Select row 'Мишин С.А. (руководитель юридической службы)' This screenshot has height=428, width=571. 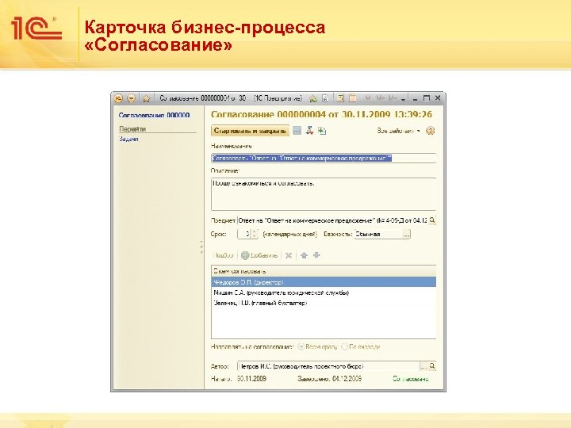[x=324, y=292]
